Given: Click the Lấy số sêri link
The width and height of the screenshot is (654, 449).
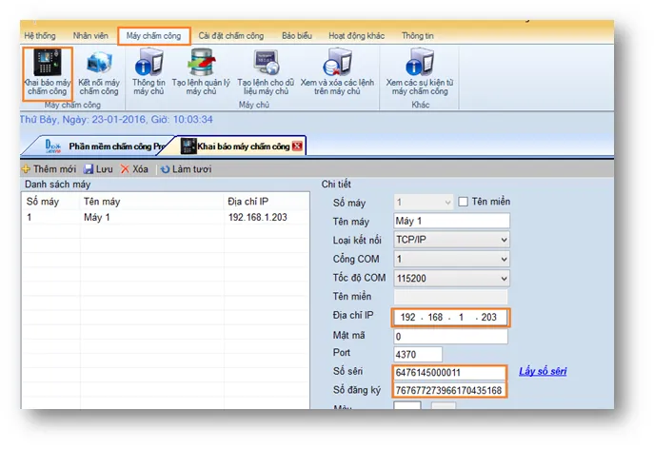Looking at the screenshot, I should [543, 371].
